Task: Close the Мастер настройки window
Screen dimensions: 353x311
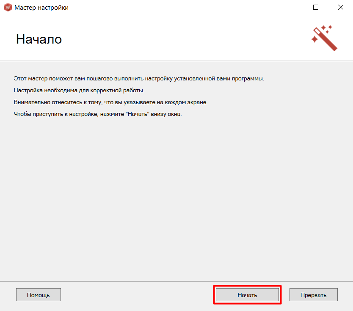Action: (x=341, y=7)
